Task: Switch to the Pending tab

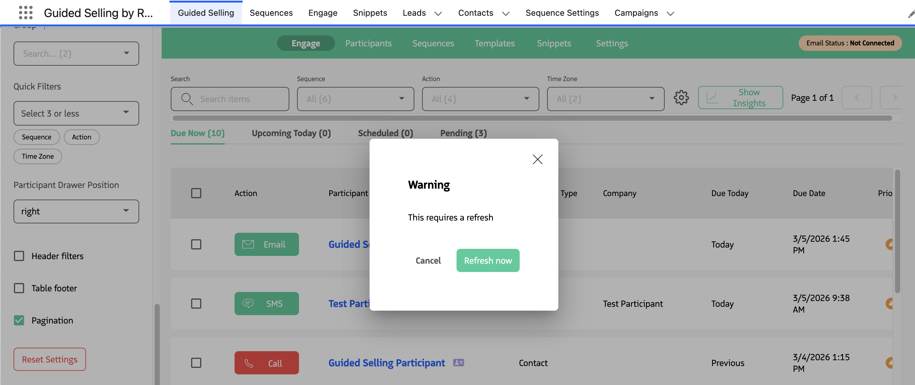Action: [463, 133]
